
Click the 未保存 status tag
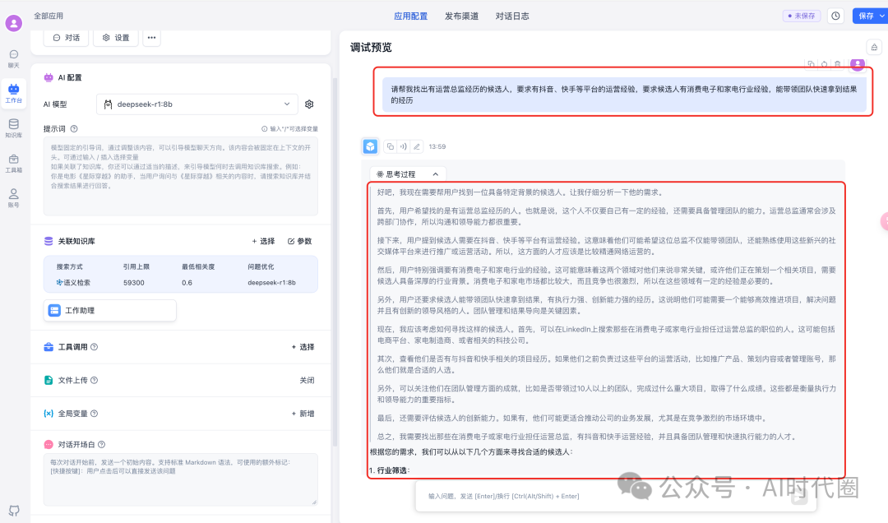802,16
